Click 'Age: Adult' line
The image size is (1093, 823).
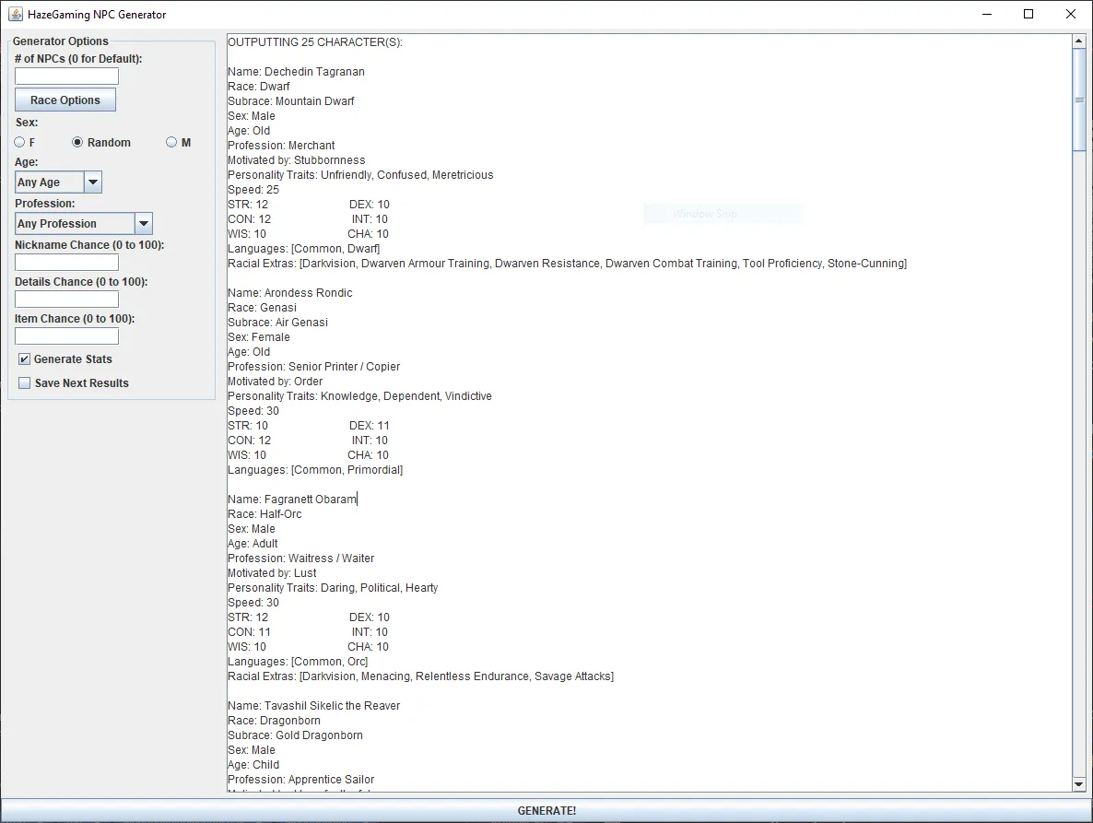pyautogui.click(x=253, y=544)
